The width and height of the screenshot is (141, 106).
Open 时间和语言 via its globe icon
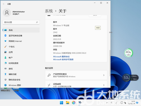tap(5, 63)
